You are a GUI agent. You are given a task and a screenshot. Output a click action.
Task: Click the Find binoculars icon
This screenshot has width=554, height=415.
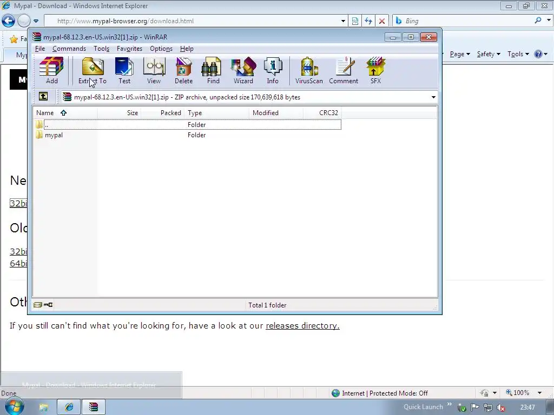pos(213,71)
